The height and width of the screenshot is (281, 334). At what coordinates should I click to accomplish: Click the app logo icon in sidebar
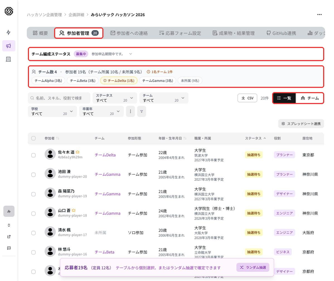click(x=9, y=11)
